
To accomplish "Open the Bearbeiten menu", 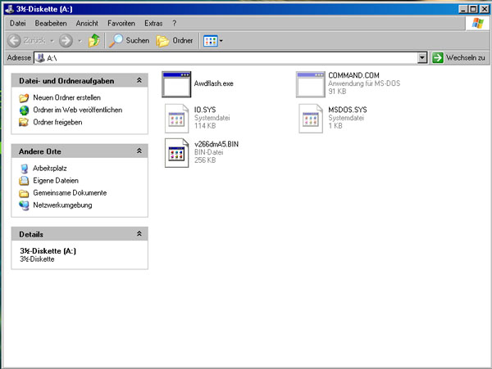I will pos(51,24).
